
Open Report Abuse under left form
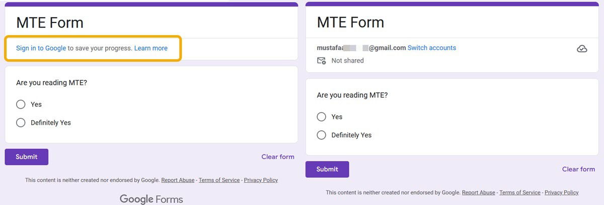[x=178, y=180]
